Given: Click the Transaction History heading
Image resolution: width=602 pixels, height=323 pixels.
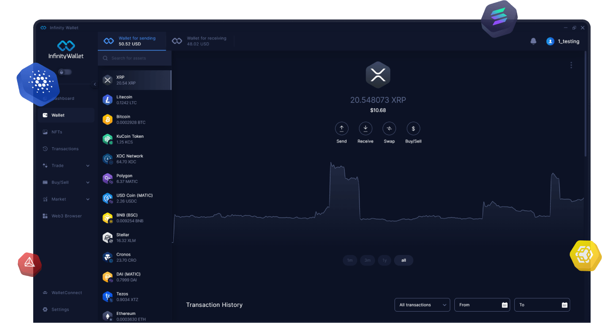Looking at the screenshot, I should pyautogui.click(x=214, y=305).
